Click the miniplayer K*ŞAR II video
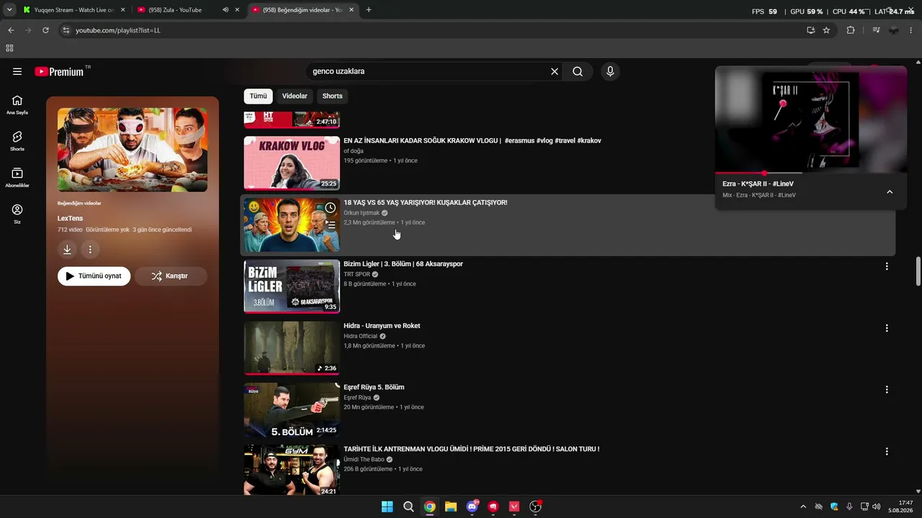 tap(811, 119)
